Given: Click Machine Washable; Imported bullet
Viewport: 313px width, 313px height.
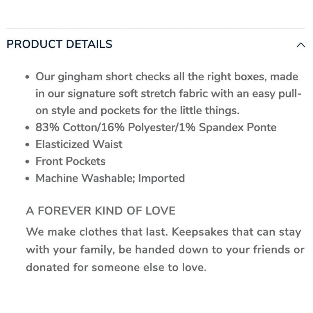Looking at the screenshot, I should click(x=110, y=178).
